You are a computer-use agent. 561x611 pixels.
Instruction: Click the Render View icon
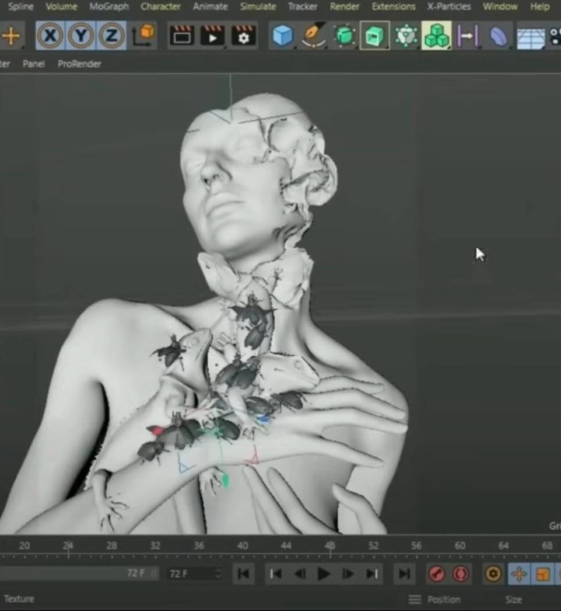coord(183,36)
